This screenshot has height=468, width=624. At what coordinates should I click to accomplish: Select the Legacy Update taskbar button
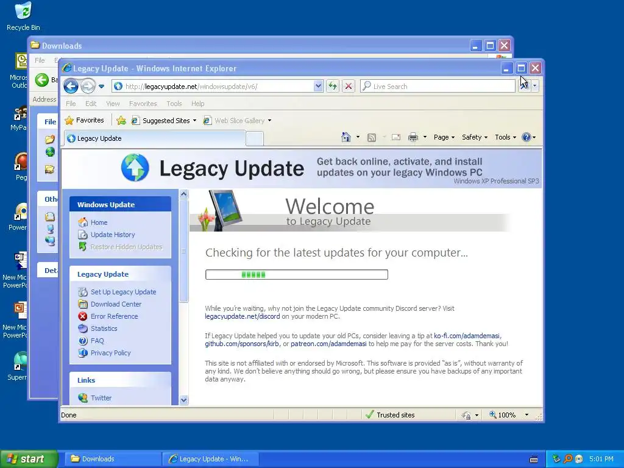(211, 459)
